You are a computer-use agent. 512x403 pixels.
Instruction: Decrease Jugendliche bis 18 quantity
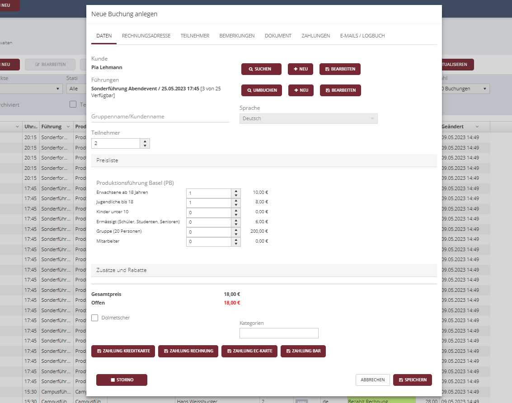(236, 205)
